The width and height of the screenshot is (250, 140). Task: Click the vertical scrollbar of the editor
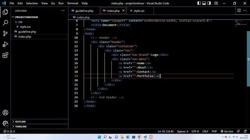(x=248, y=59)
